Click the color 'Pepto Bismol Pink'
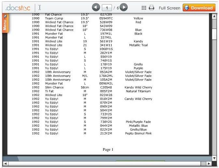Screen dimensions: 219x168 tap(138, 133)
